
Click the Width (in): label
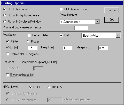[x=12, y=47]
